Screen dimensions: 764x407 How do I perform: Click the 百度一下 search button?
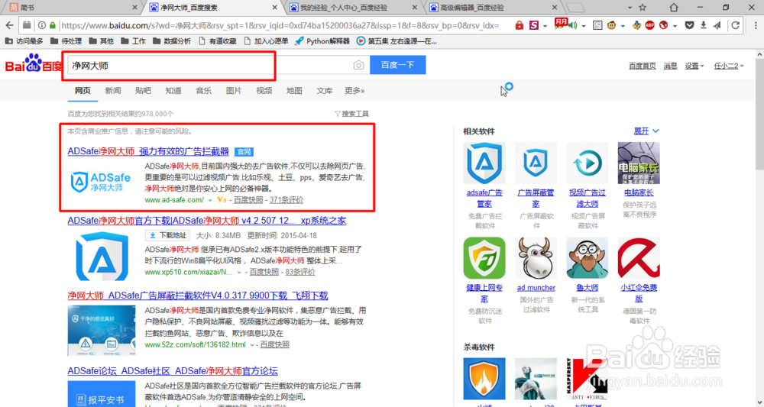pos(397,65)
